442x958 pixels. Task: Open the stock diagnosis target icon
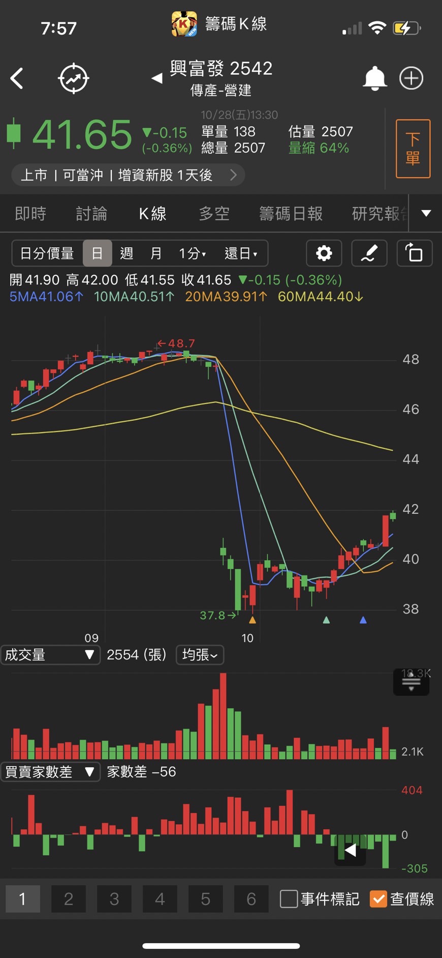click(x=74, y=78)
